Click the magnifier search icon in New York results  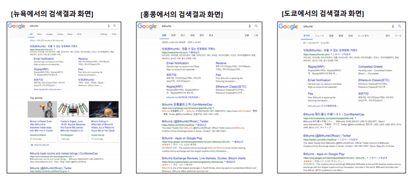[x=115, y=26]
